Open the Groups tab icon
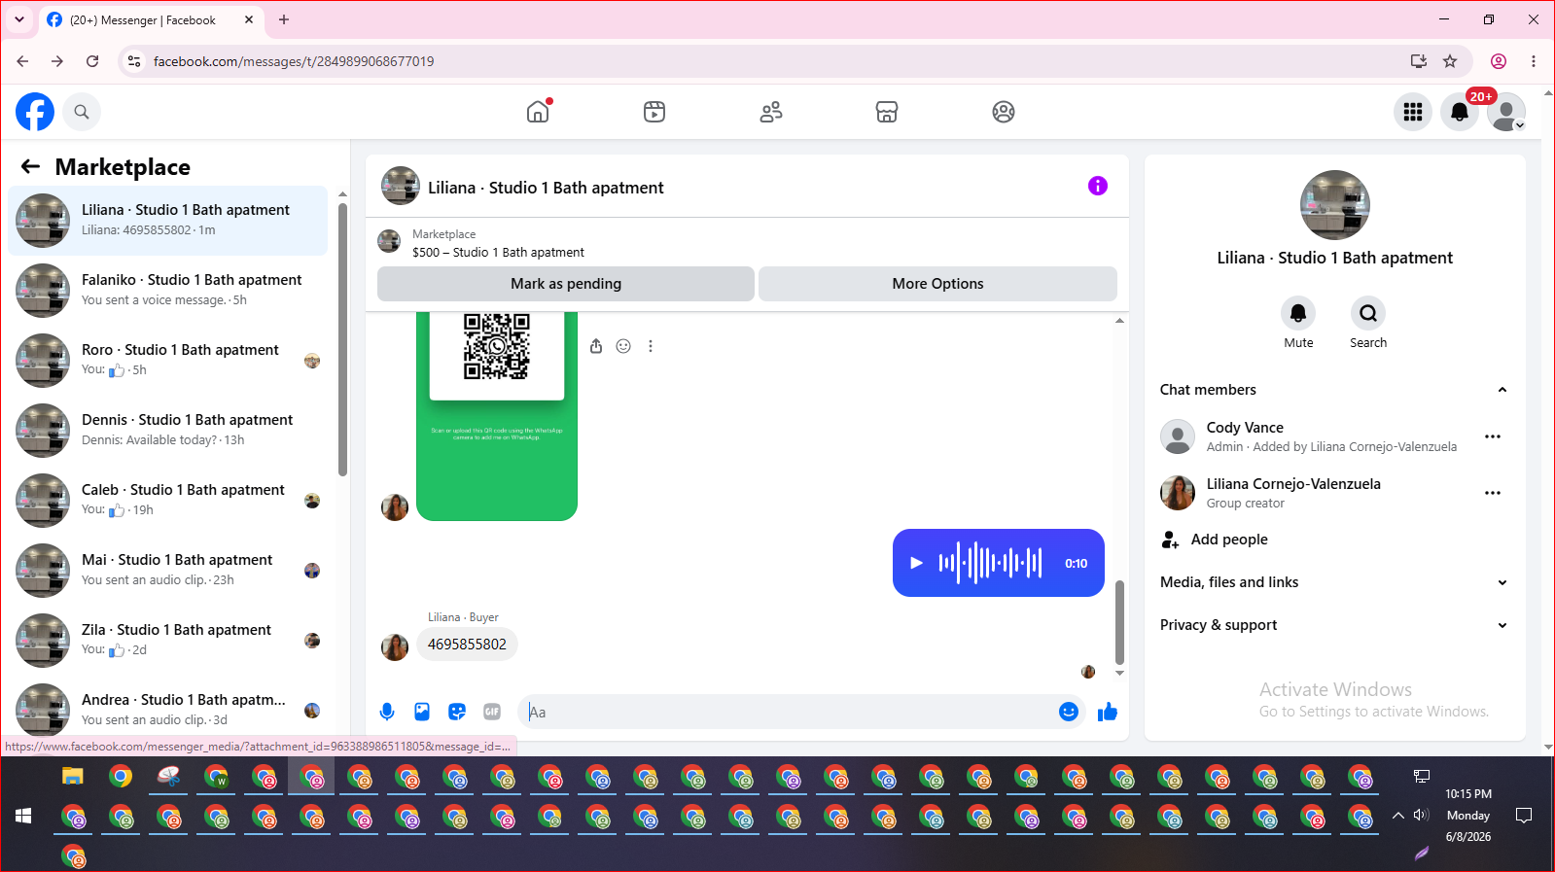1555x872 pixels. pyautogui.click(x=1004, y=112)
